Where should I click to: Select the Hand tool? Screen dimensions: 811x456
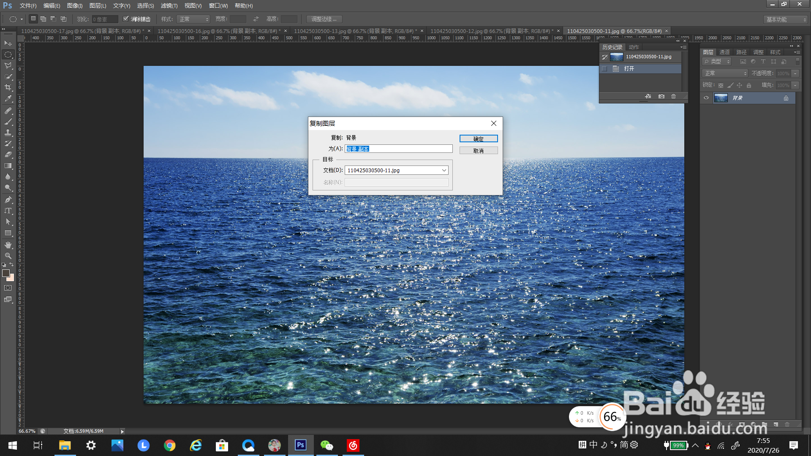[8, 245]
